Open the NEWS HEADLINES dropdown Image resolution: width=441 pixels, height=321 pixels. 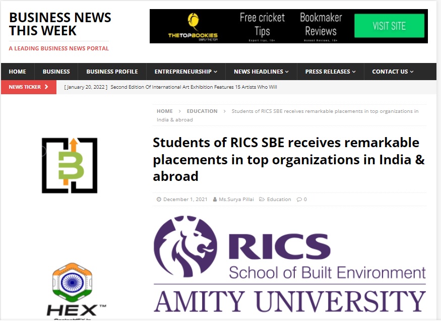tap(261, 72)
